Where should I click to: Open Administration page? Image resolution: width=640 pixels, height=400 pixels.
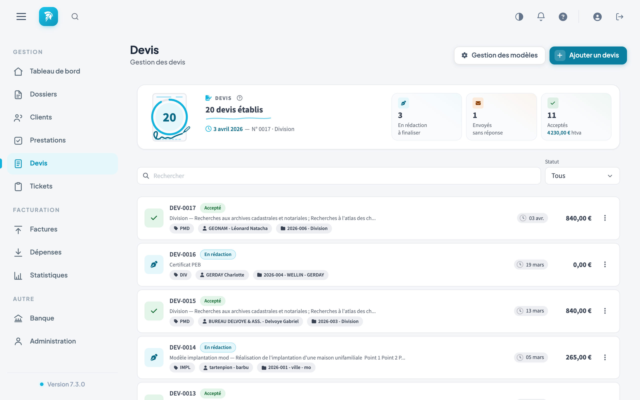click(x=62, y=341)
